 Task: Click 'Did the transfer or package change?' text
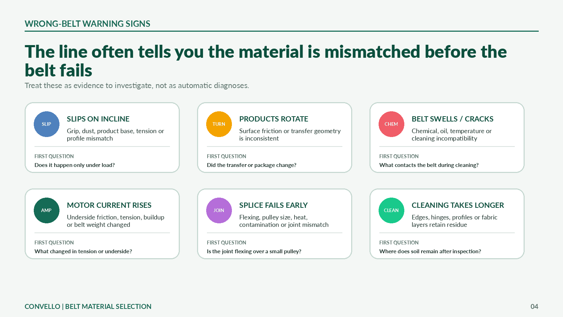pyautogui.click(x=252, y=165)
